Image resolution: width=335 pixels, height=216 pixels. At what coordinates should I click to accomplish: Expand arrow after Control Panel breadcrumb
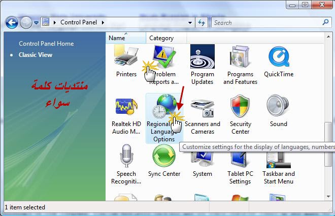(x=103, y=22)
